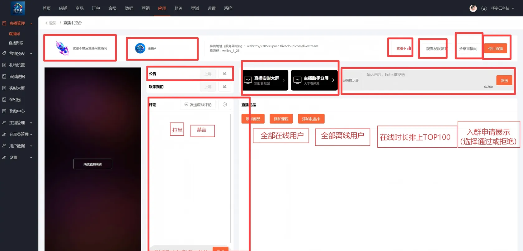Click the 直播中 status bars icon
The image size is (523, 251).
tap(409, 48)
